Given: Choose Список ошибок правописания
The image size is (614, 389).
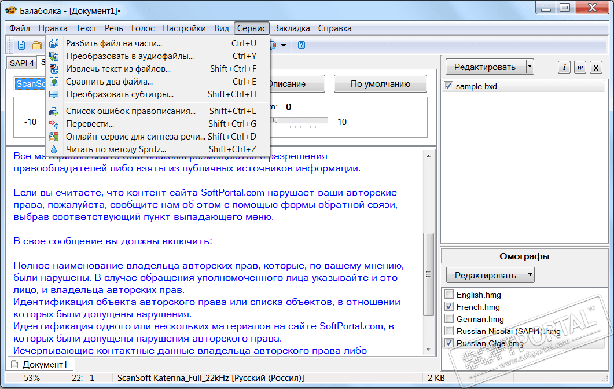Looking at the screenshot, I should click(158, 111).
